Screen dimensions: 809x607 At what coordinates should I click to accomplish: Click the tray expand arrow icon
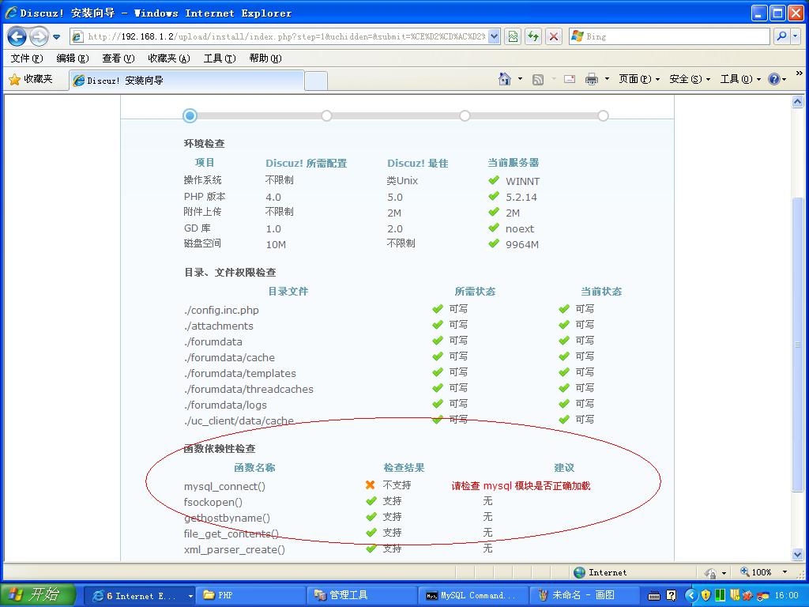691,595
